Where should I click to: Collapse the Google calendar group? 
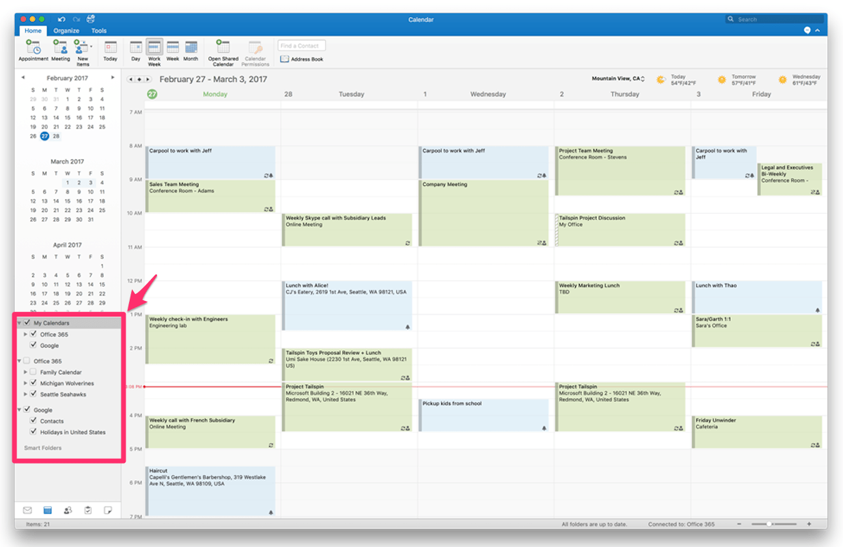point(19,409)
